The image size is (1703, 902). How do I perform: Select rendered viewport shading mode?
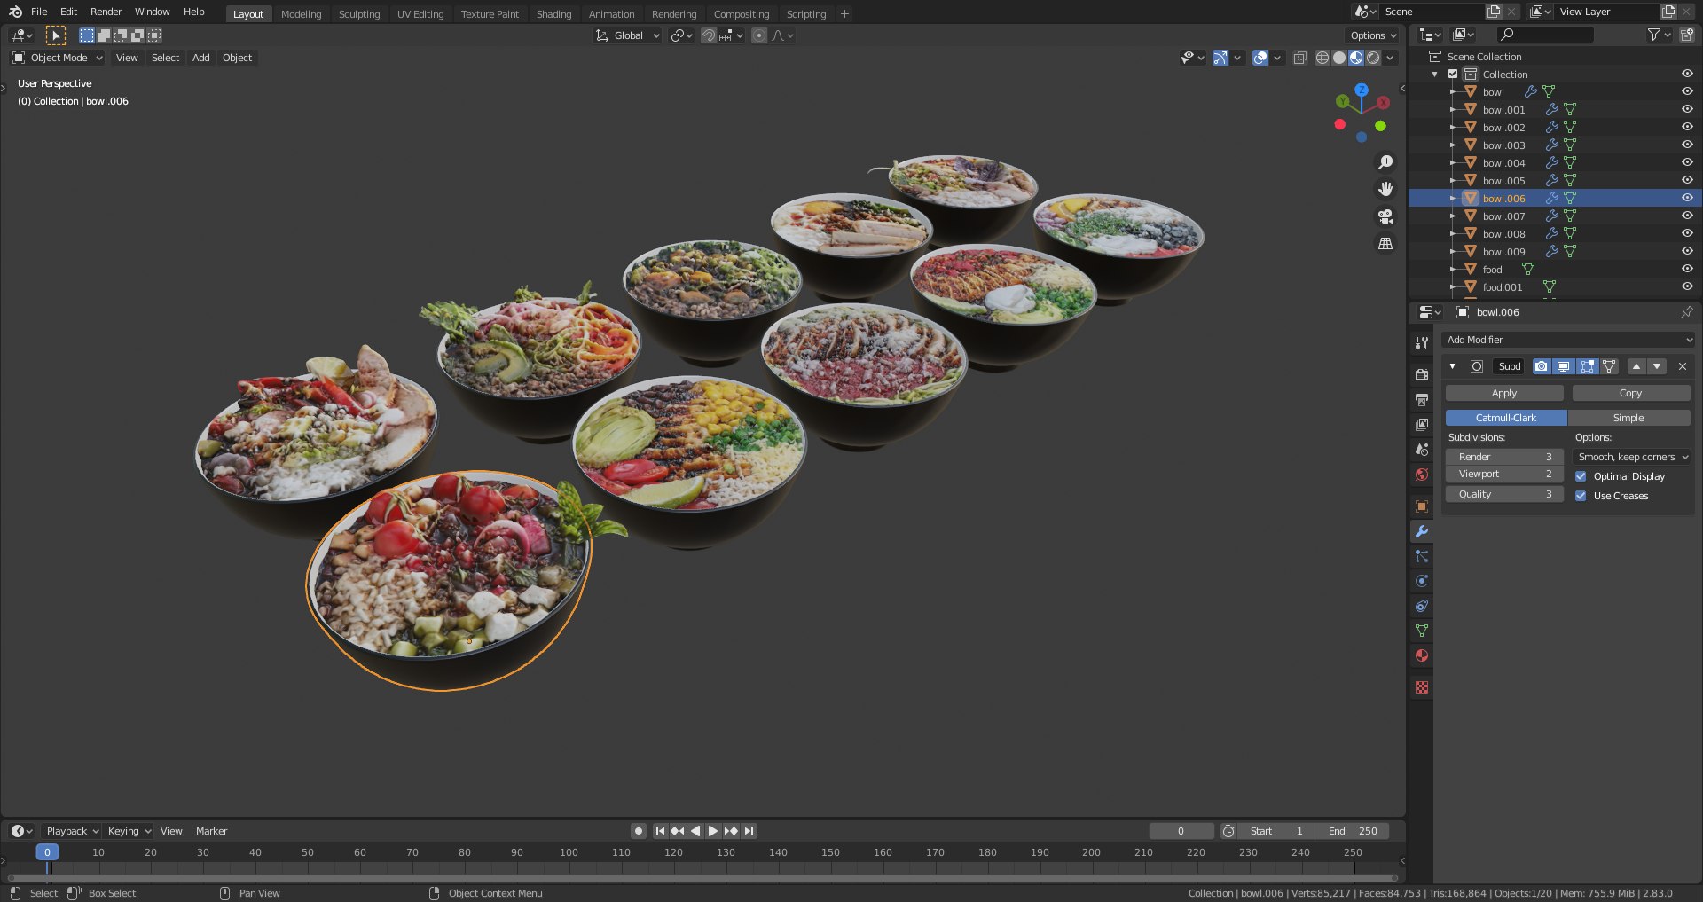[1373, 58]
